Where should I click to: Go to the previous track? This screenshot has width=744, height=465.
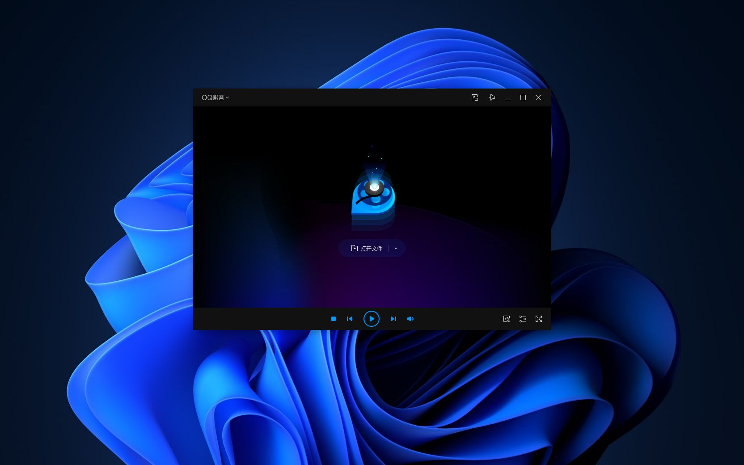pyautogui.click(x=350, y=319)
